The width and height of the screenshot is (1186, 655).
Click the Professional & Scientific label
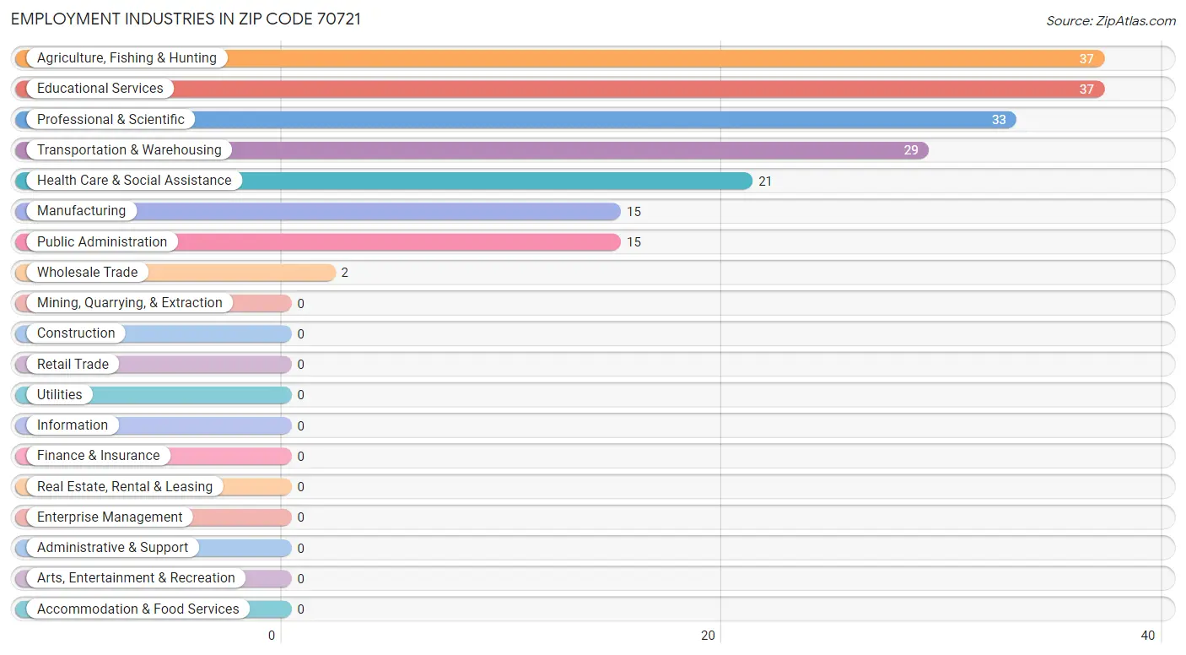point(111,119)
